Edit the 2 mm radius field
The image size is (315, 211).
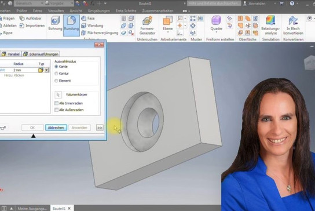[x=25, y=70]
